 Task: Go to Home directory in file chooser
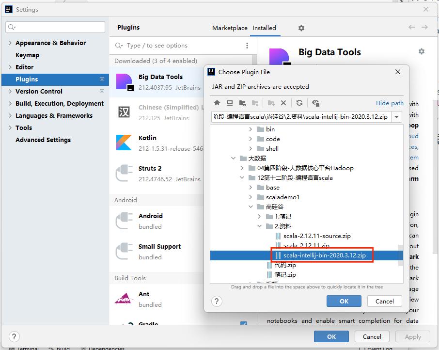pos(217,103)
